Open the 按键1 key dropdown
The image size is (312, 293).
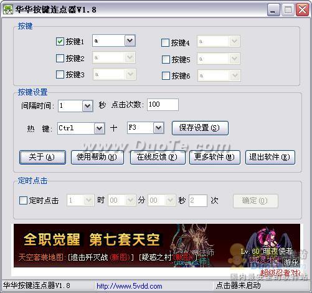tap(130, 41)
